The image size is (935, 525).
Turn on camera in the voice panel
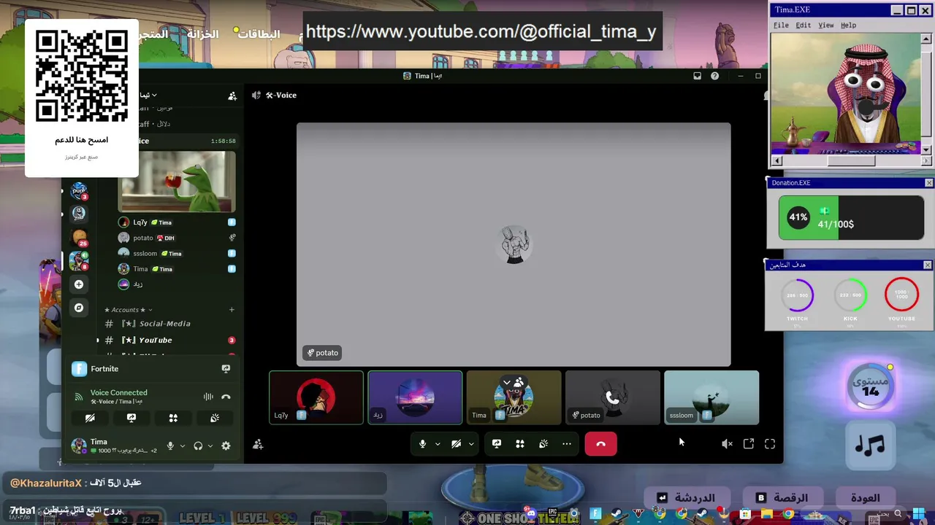[x=90, y=419]
